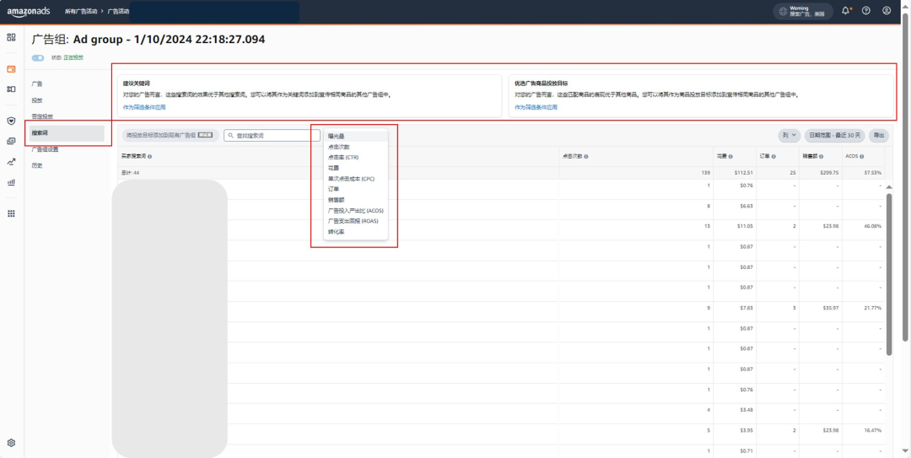Screen dimensions: 911x458
Task: Open the notifications bell icon
Action: point(846,10)
